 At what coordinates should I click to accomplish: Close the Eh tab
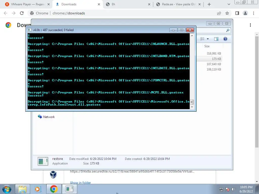(x=149, y=4)
